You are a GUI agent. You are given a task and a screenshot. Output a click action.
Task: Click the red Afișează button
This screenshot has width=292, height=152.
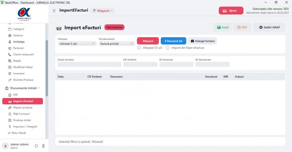pyautogui.click(x=148, y=41)
